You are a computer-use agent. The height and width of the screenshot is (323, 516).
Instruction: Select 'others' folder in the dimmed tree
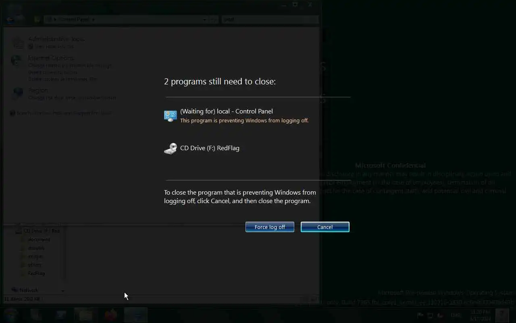[34, 265]
